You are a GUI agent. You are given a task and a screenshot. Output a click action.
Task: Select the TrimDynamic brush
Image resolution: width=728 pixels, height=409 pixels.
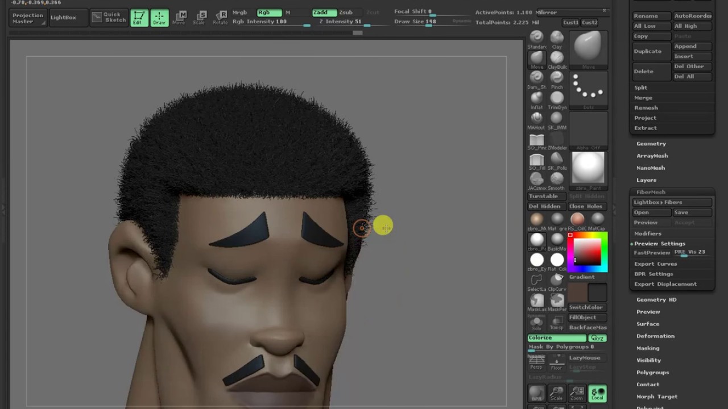pyautogui.click(x=557, y=99)
